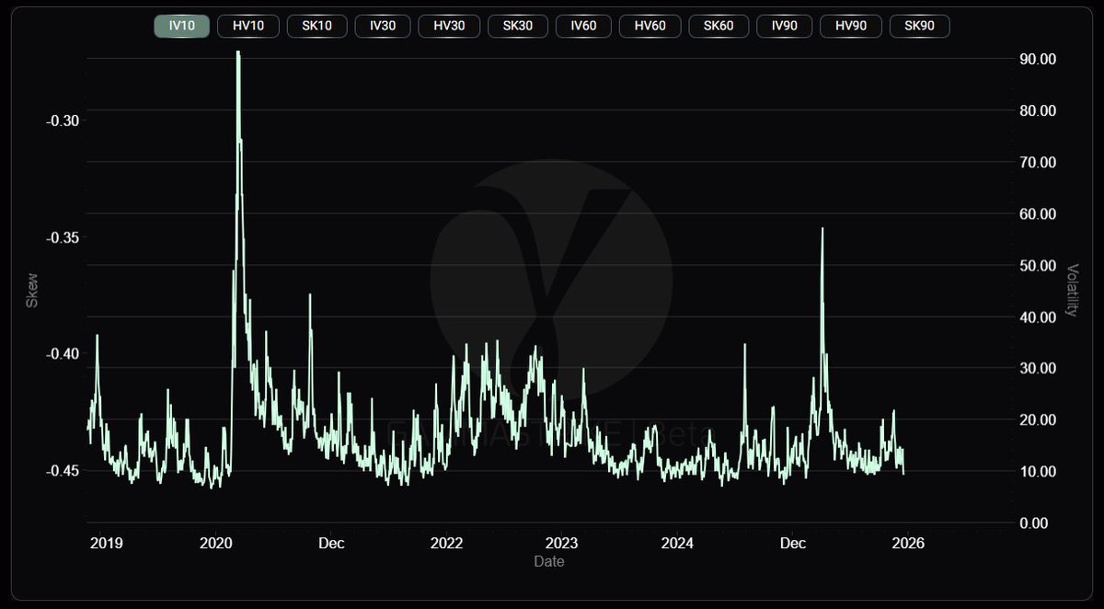1104x609 pixels.
Task: Click the -0.40 skew axis value
Action: [63, 354]
